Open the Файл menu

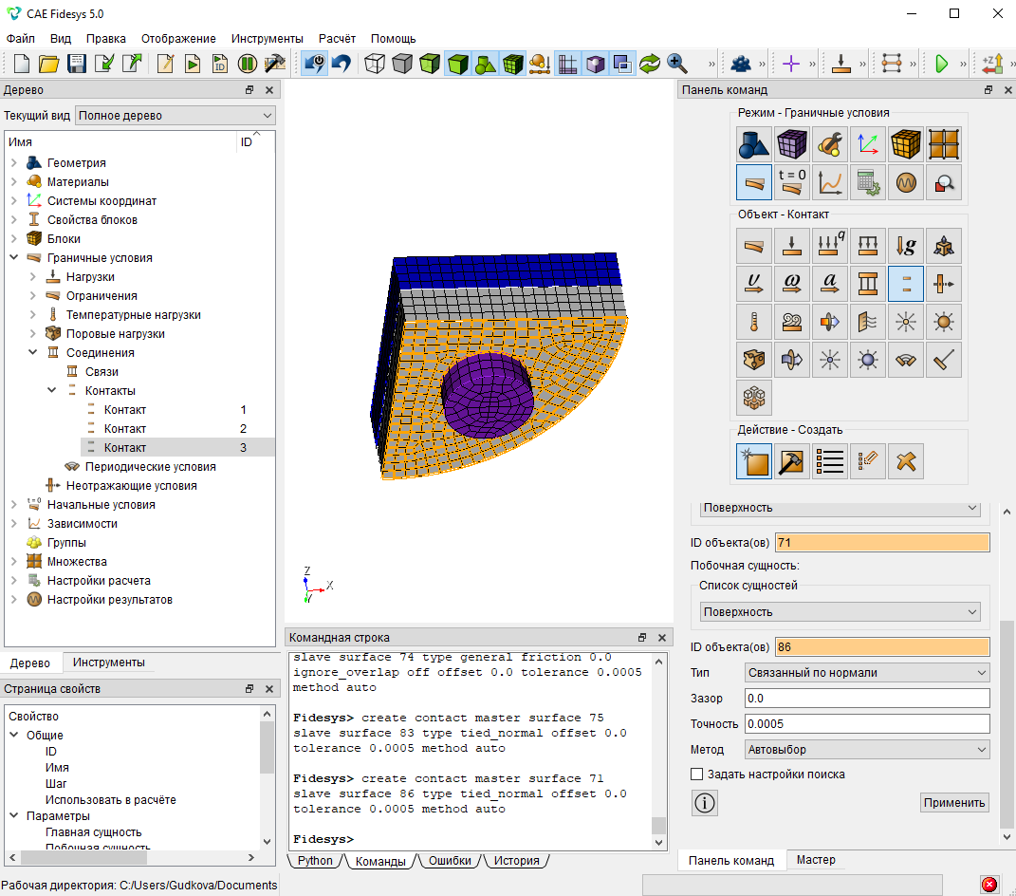coord(20,39)
